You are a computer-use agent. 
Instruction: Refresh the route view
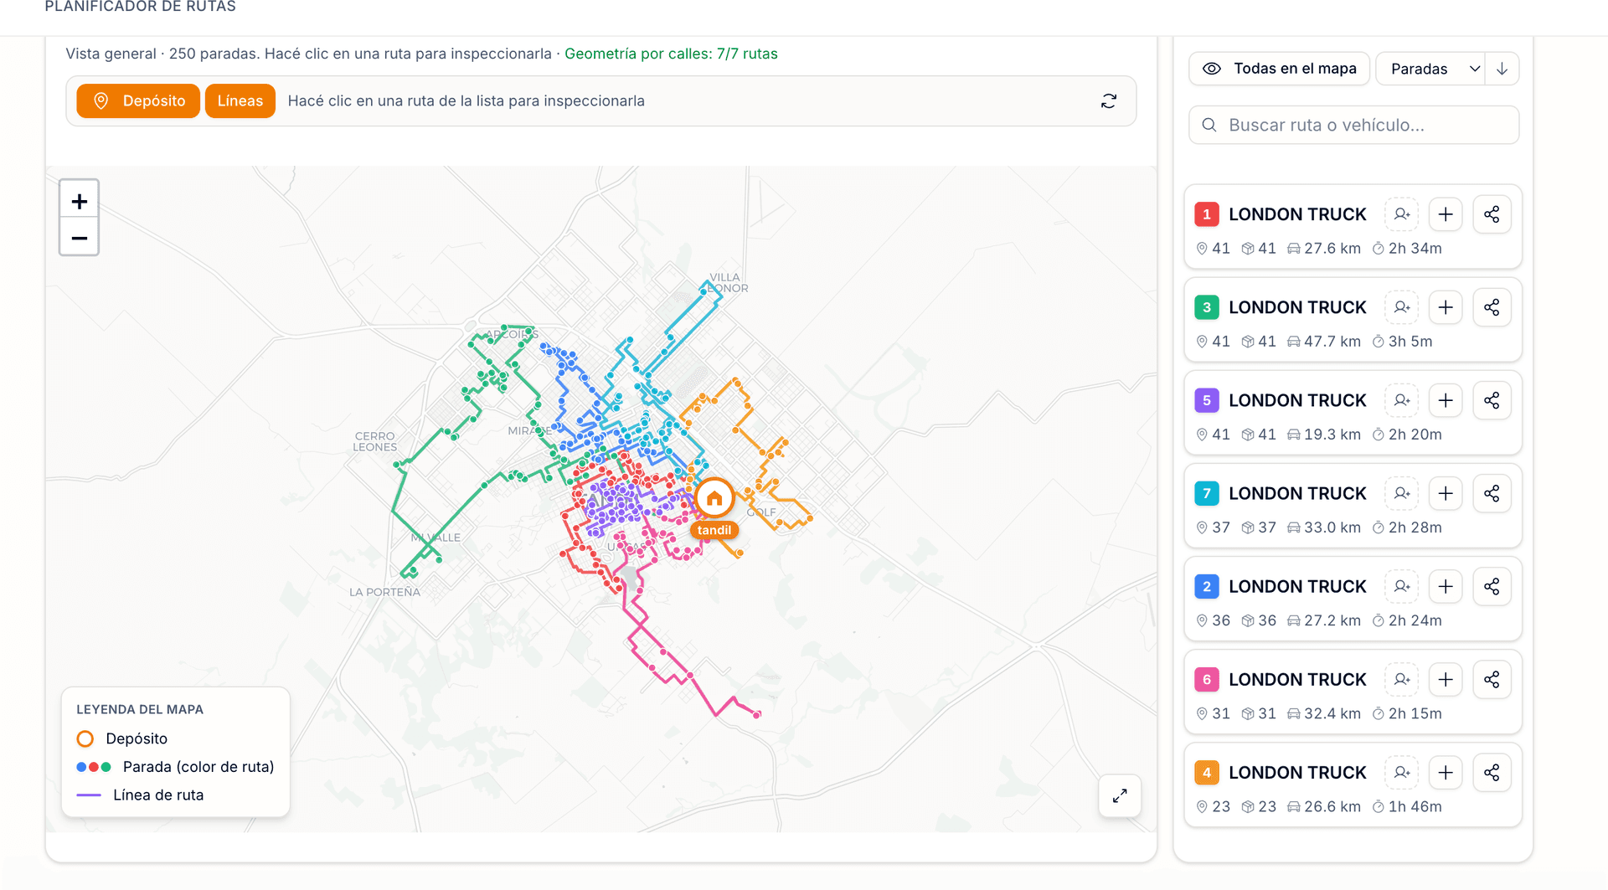click(1109, 101)
